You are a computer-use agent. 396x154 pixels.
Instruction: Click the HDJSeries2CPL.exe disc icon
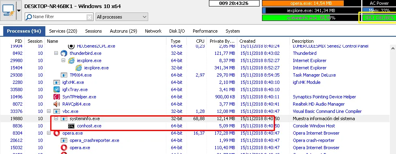[x=71, y=46]
